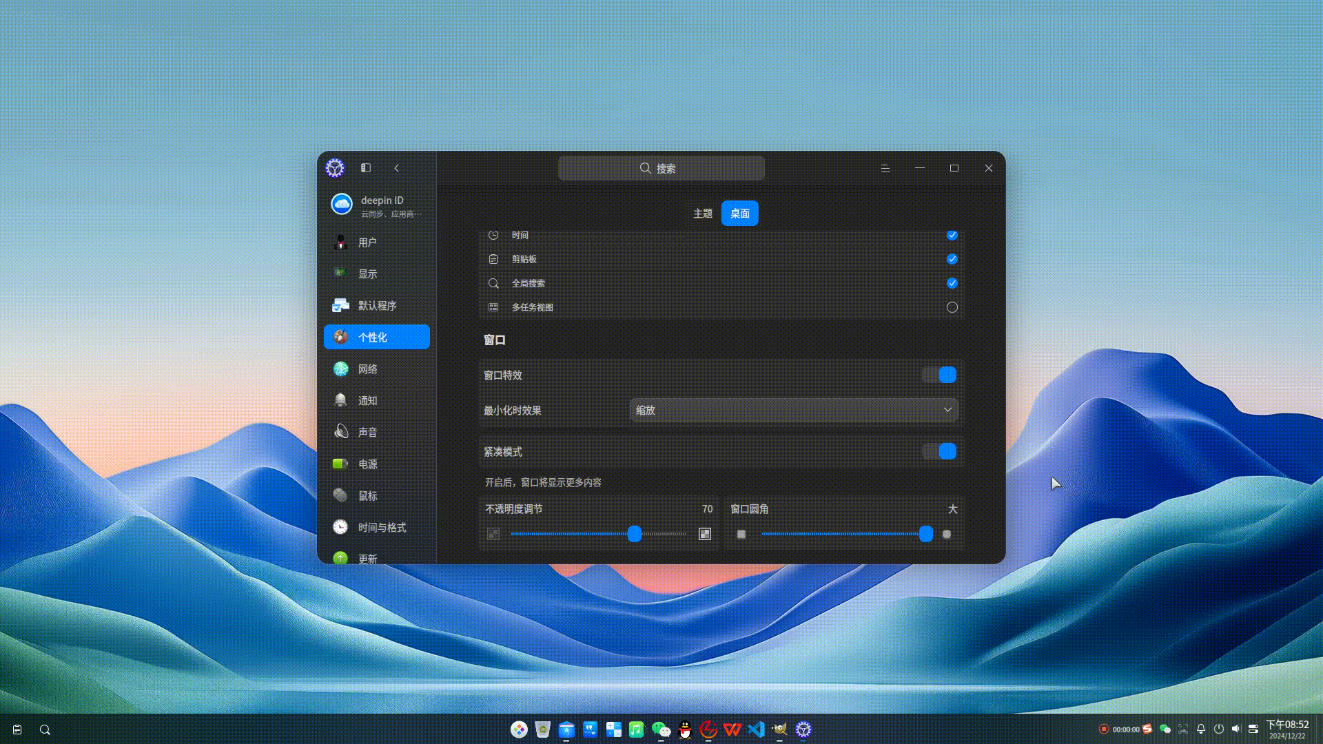Open the 电源 settings section
The image size is (1323, 744).
pos(377,464)
